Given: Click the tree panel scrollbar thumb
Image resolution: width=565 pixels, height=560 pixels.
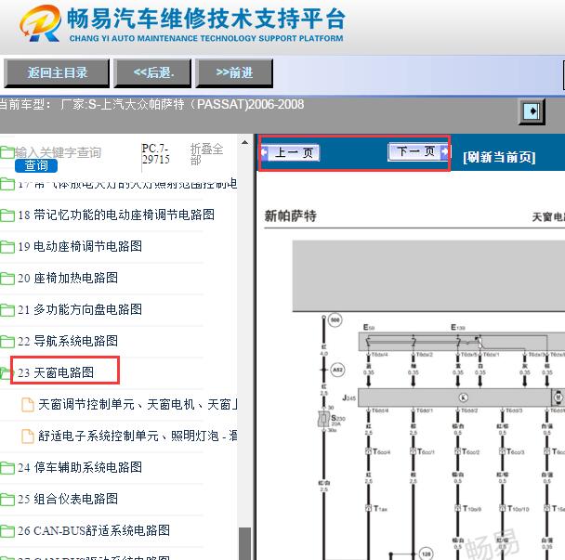Looking at the screenshot, I should [x=245, y=543].
